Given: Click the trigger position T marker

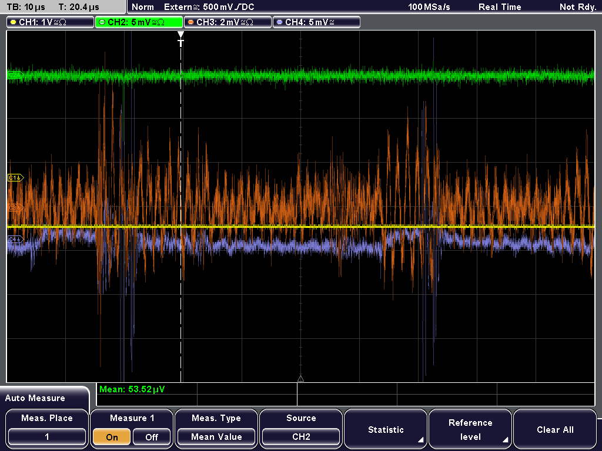Looking at the screenshot, I should [x=181, y=39].
